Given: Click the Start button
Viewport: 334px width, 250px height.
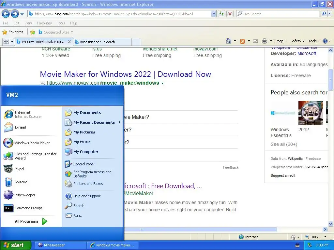Looking at the screenshot, I should [15, 245].
